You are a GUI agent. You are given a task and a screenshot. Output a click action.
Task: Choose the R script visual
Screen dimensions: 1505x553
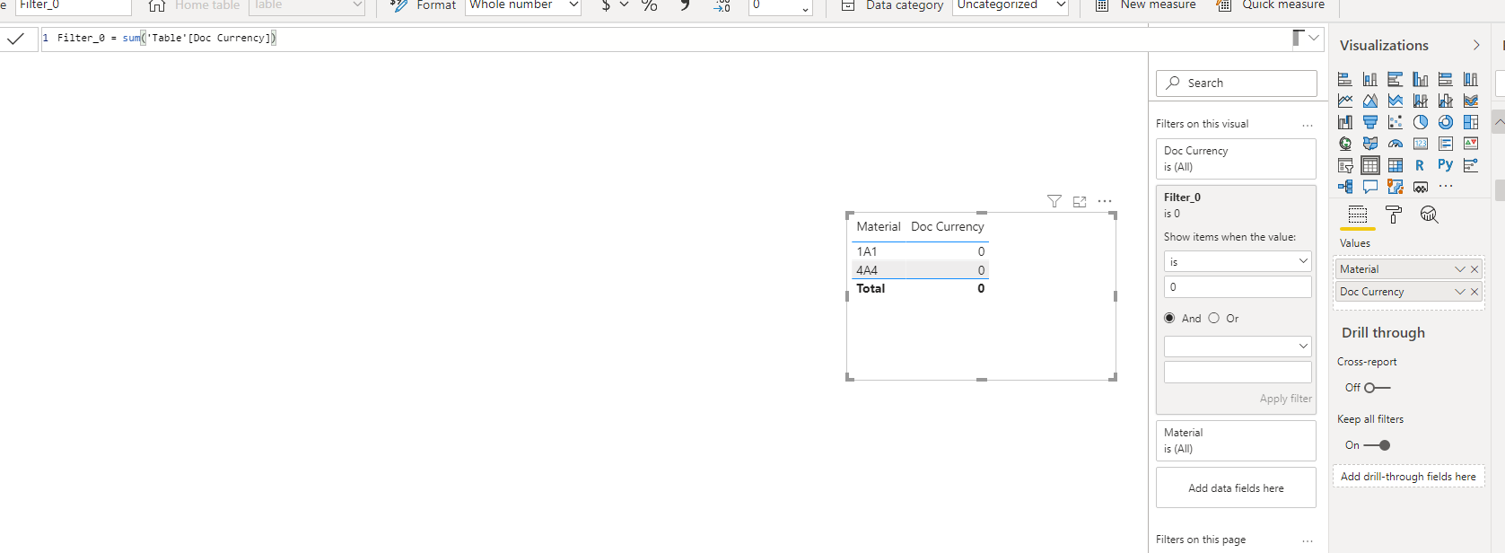click(1420, 165)
